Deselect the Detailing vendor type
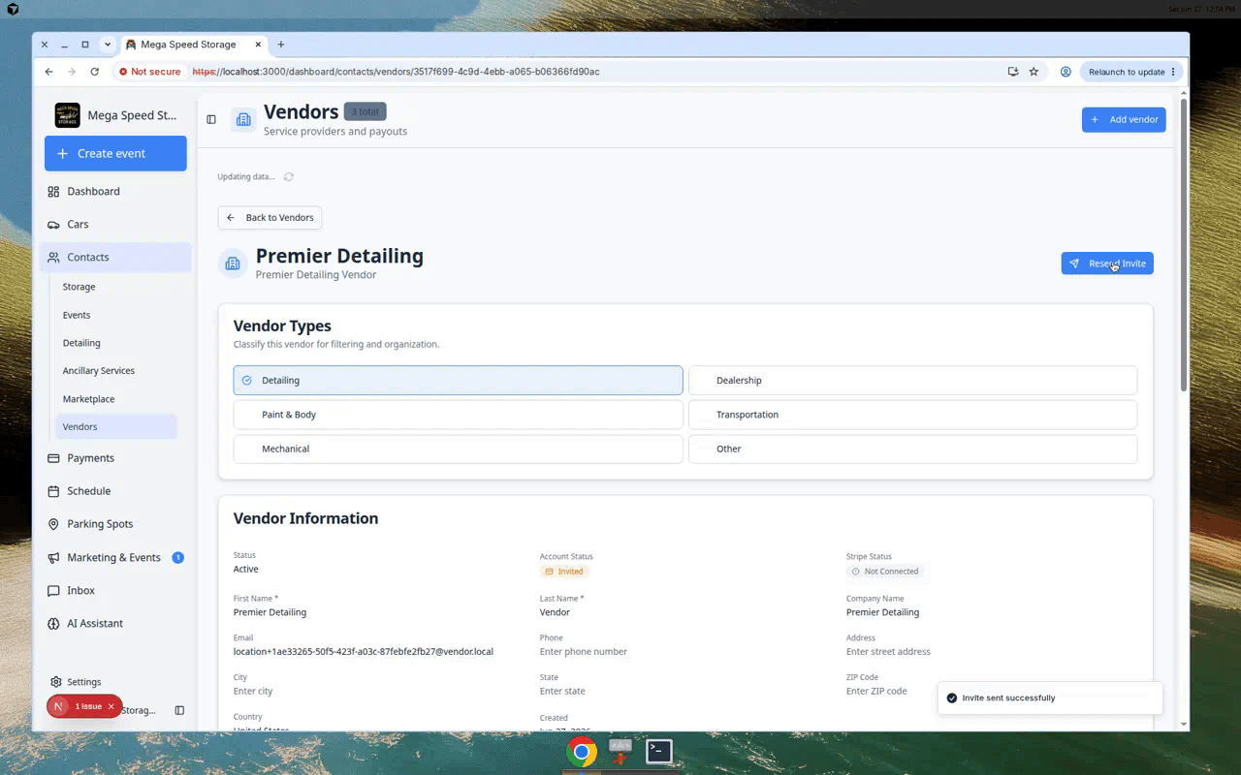1241x775 pixels. click(458, 381)
